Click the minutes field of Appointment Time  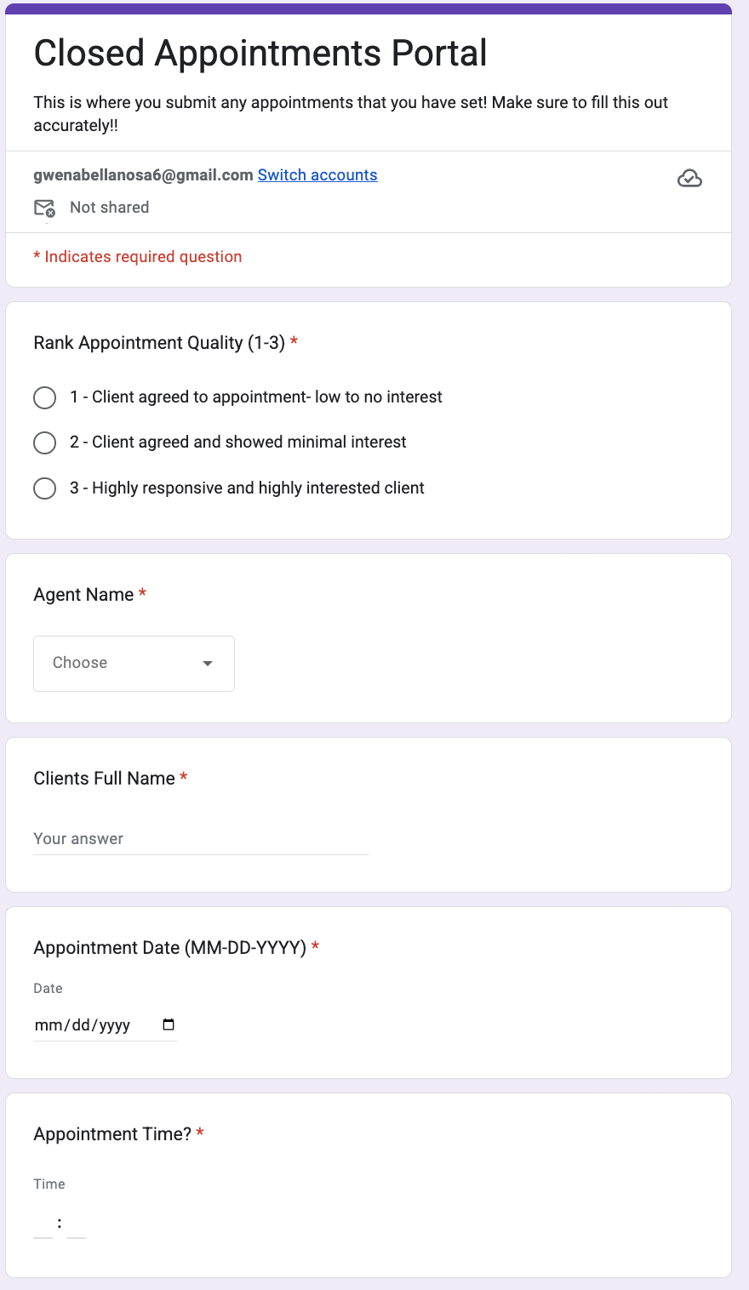(77, 1225)
